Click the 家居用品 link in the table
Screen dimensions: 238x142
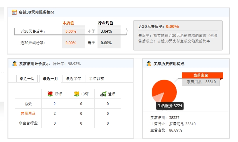tap(28, 113)
